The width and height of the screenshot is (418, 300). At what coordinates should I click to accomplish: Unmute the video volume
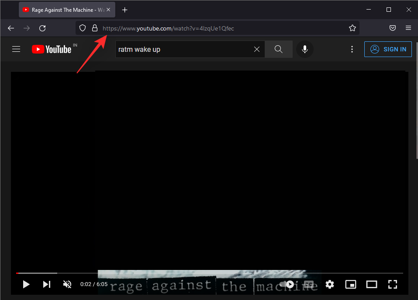click(67, 284)
